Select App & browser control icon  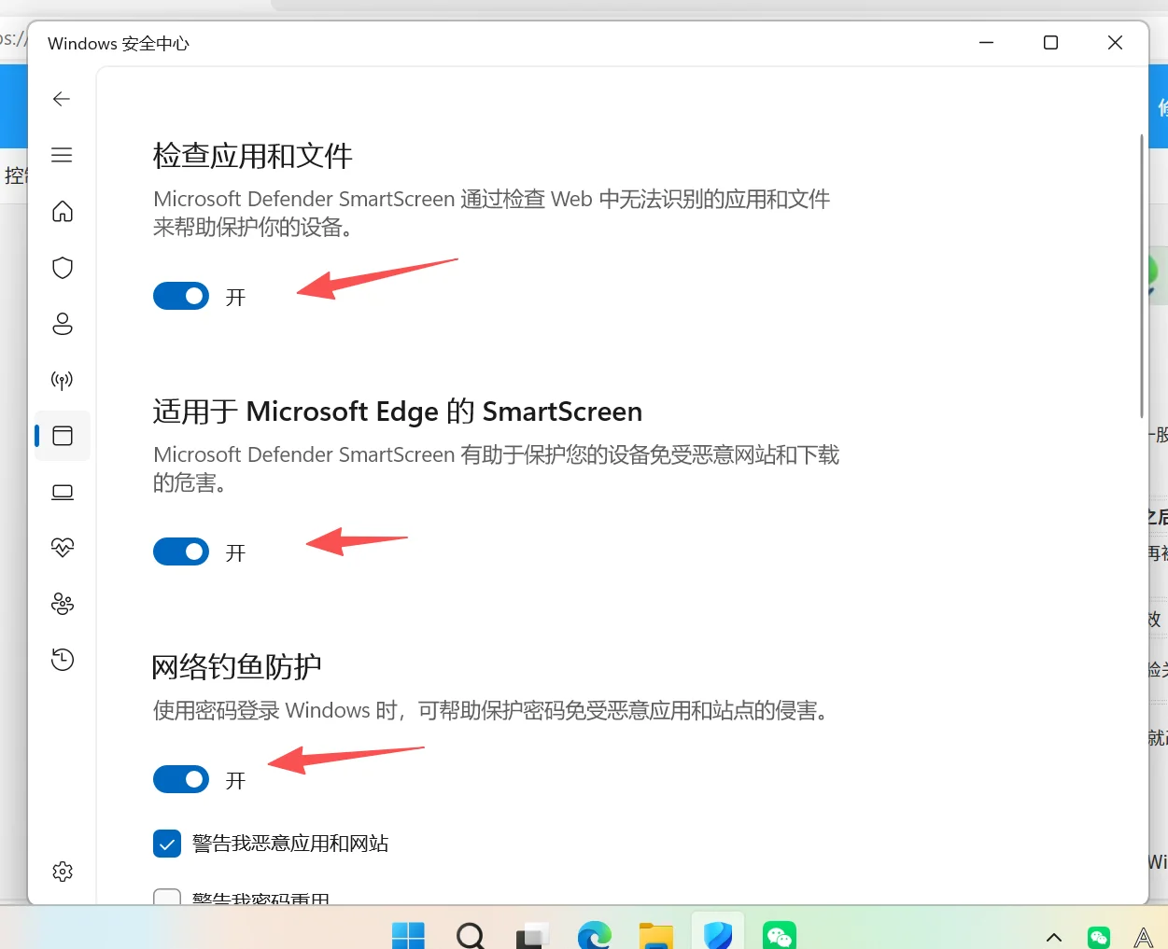tap(63, 436)
